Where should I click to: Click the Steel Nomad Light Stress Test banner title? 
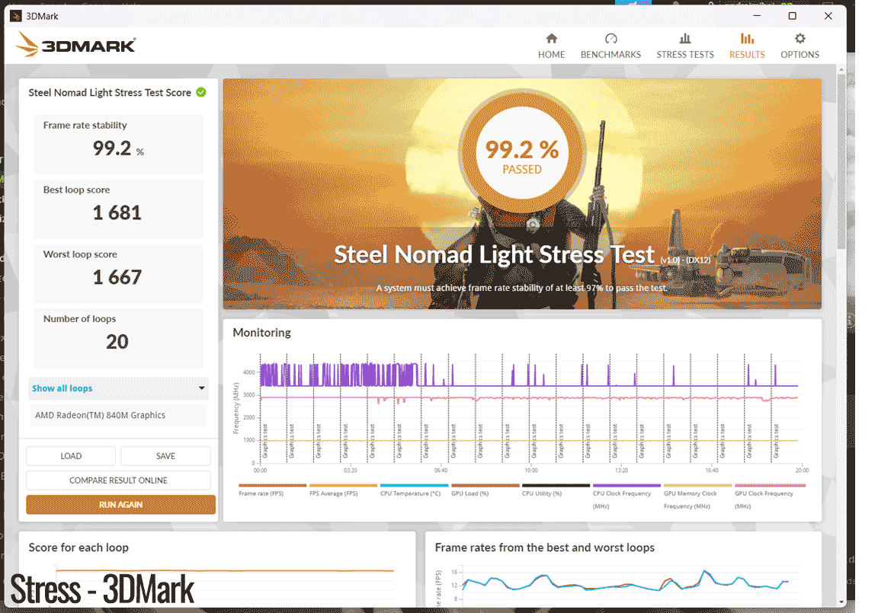495,254
